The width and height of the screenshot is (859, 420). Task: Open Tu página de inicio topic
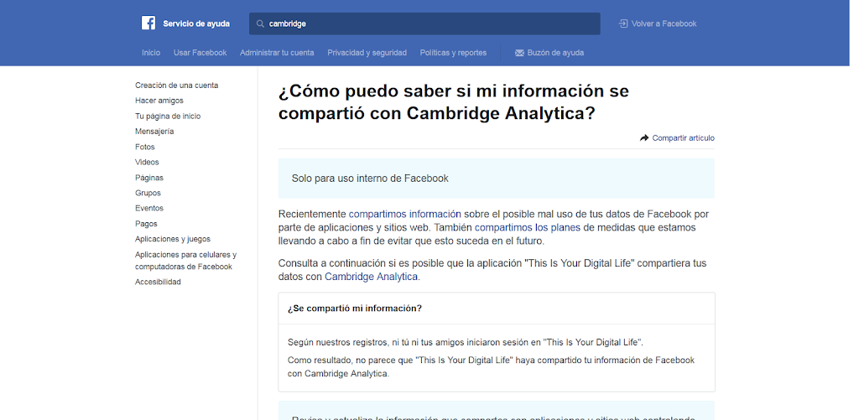(168, 116)
